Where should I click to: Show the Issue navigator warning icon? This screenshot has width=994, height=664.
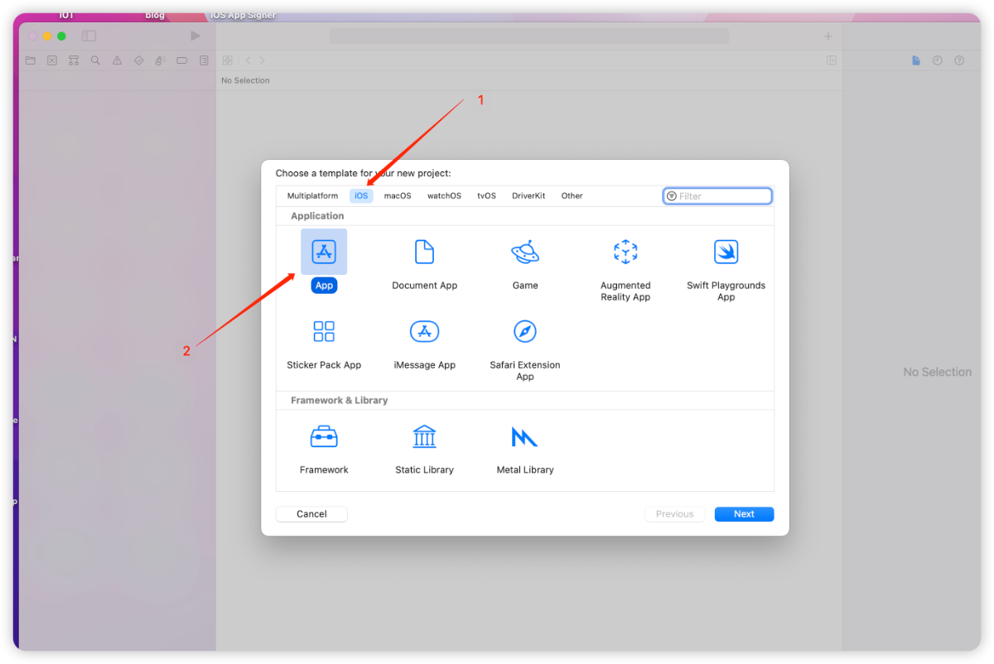click(117, 60)
